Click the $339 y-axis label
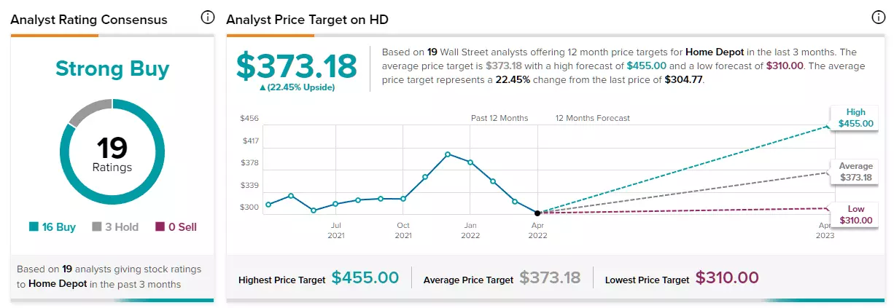This screenshot has width=894, height=308. (250, 185)
